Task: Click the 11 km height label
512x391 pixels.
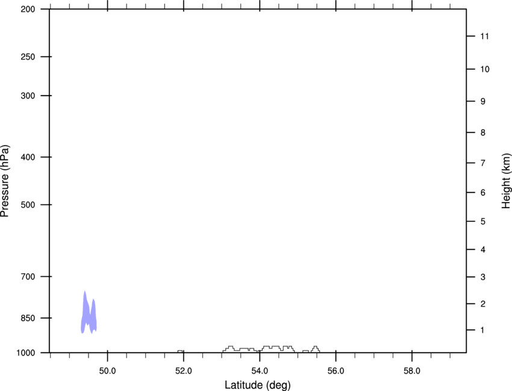Action: 484,36
